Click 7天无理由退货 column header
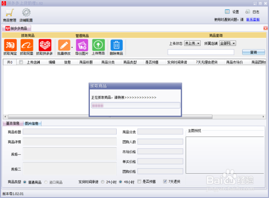Viewport: 269px width, 198px height. pos(207,62)
